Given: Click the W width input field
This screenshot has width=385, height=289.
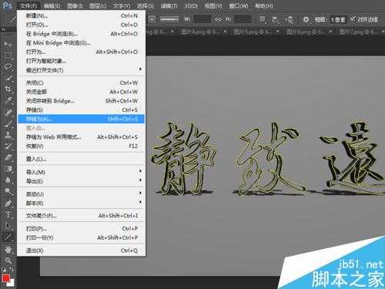Looking at the screenshot, I should pyautogui.click(x=203, y=19).
